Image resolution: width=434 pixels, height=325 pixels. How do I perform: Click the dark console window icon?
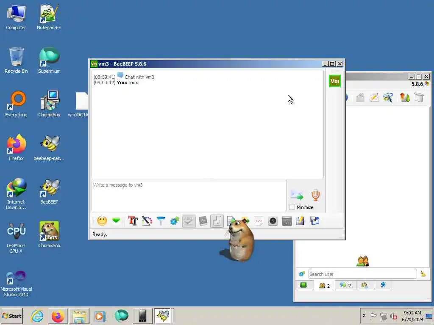point(287,221)
